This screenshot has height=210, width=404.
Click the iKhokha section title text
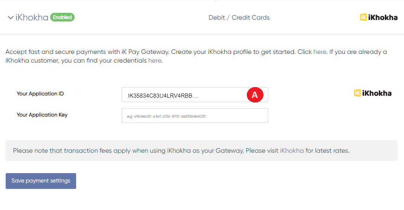coord(32,17)
